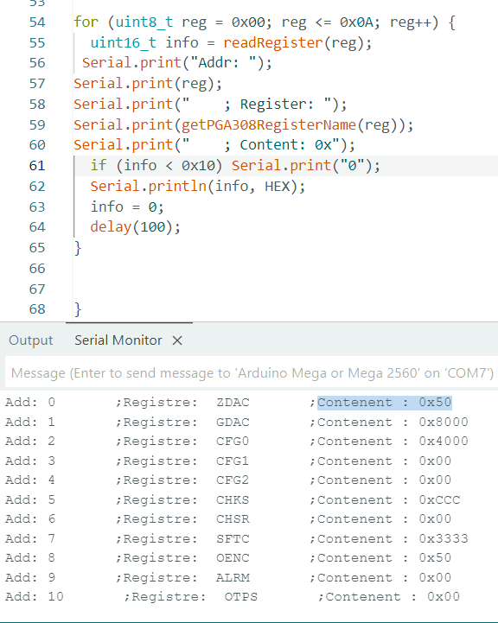Click the 'for' keyword on line 54
This screenshot has width=498, height=623.
point(86,22)
